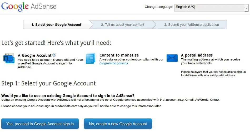This screenshot has width=250, height=132.
Task: Click the 'A Google Account' heading
Action: [x=34, y=55]
